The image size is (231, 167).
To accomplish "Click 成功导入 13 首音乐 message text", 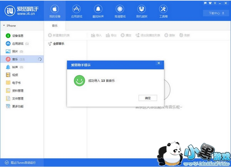I will (x=101, y=81).
